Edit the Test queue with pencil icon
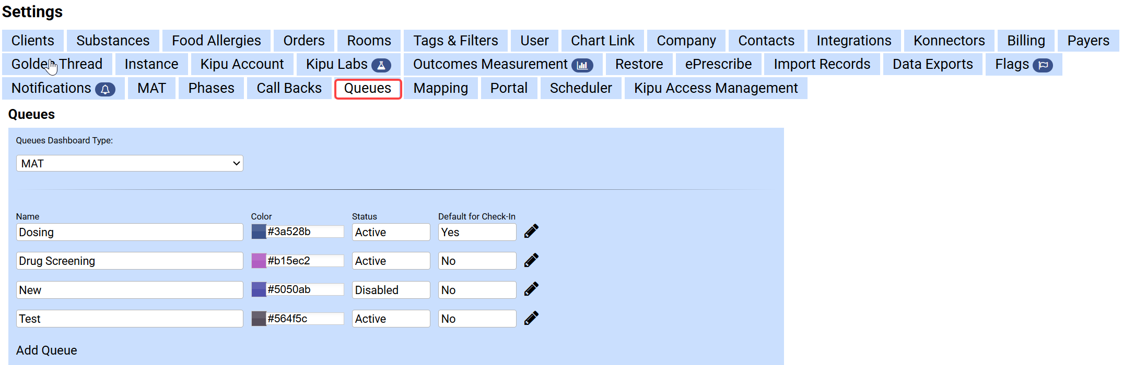 click(531, 318)
